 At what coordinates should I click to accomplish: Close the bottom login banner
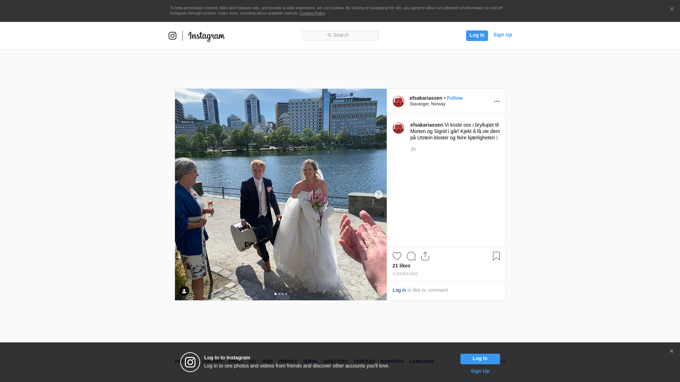671,351
